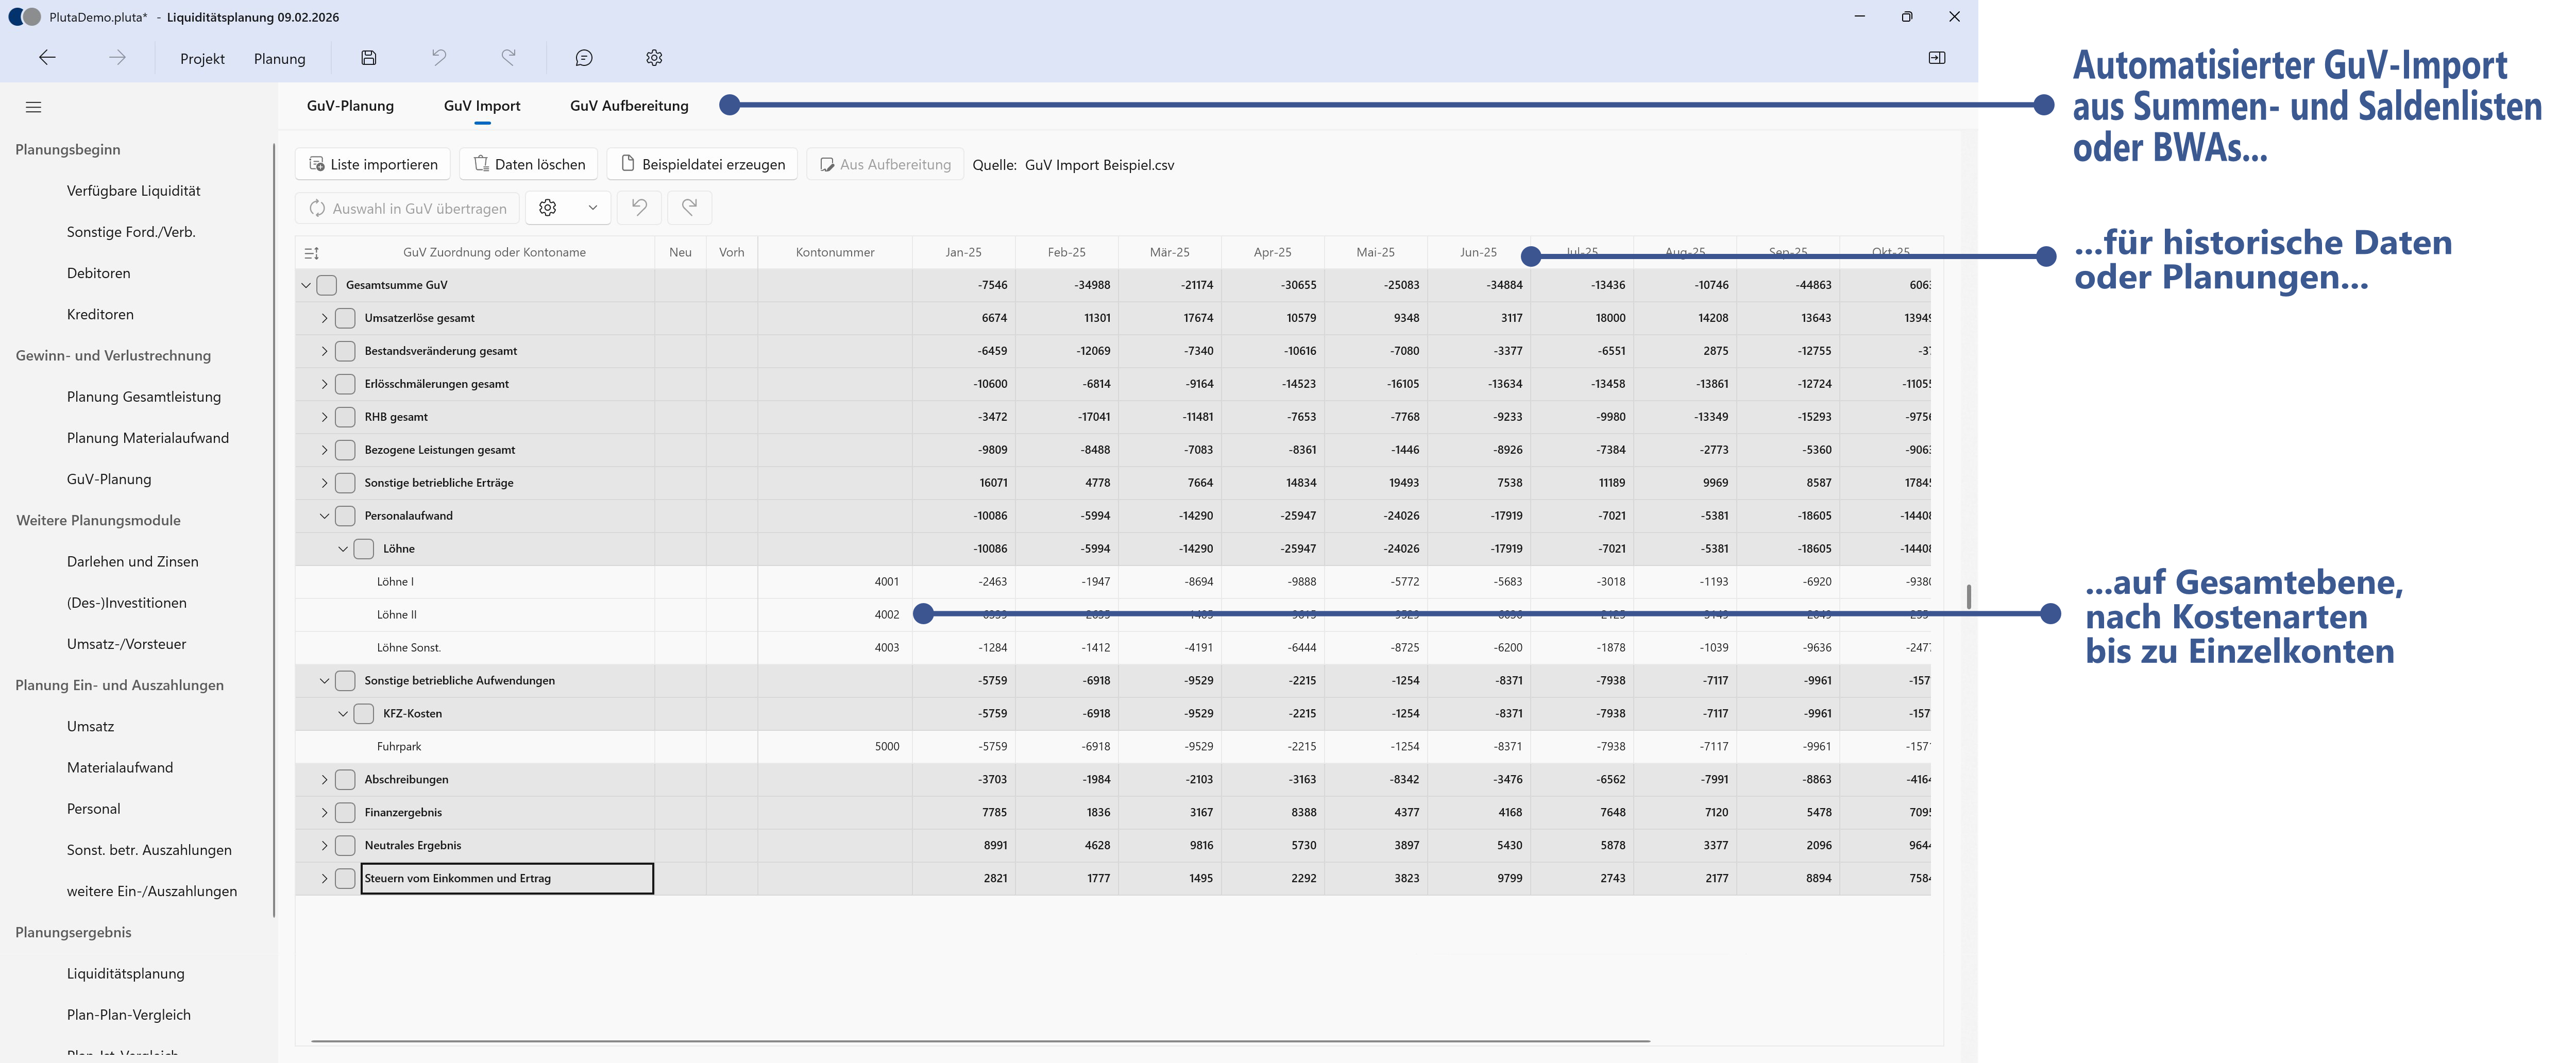Image resolution: width=2576 pixels, height=1063 pixels.
Task: Switch to the GuV Aufbereitung tab
Action: 629,105
